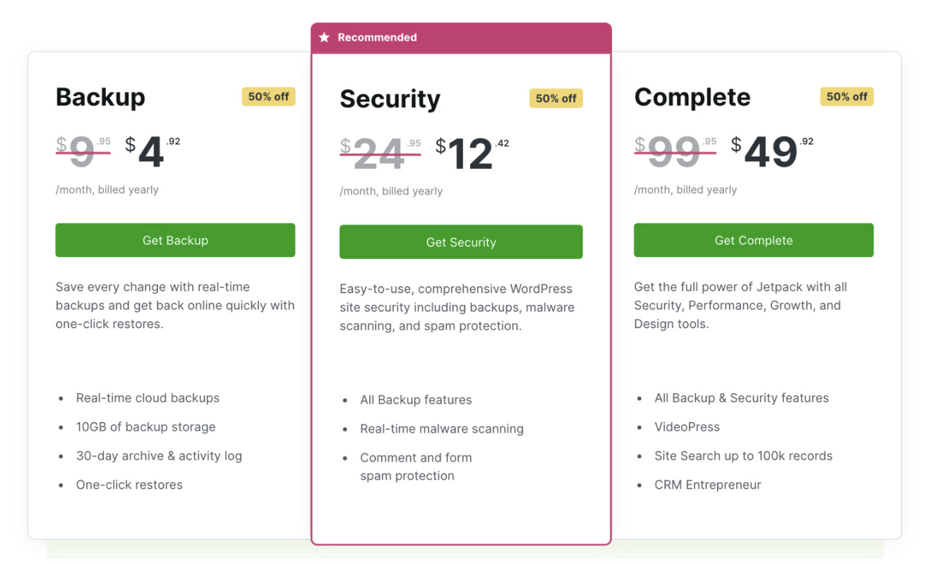The width and height of the screenshot is (927, 564).
Task: Click Get Backup
Action: tap(175, 240)
